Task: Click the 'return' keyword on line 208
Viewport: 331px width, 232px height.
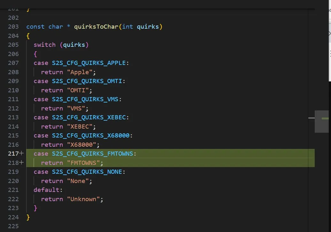Action: [x=52, y=72]
